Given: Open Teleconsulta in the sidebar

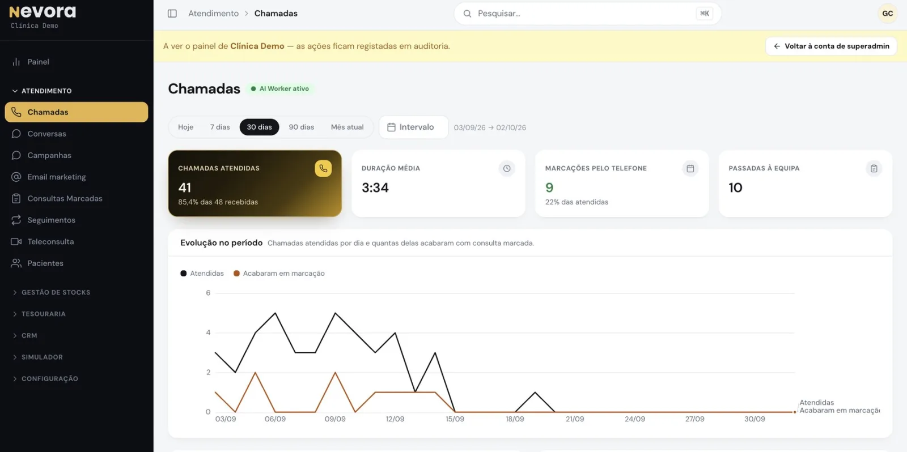Looking at the screenshot, I should click(x=76, y=241).
